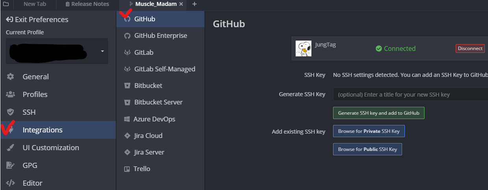Open the New Tab tab

point(35,4)
